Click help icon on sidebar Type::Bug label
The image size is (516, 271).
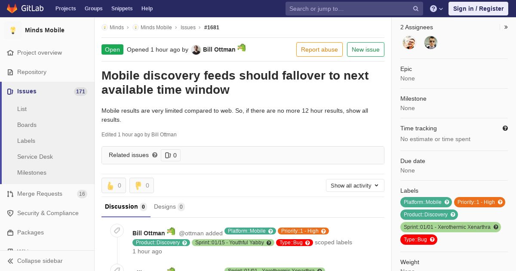pos(432,240)
